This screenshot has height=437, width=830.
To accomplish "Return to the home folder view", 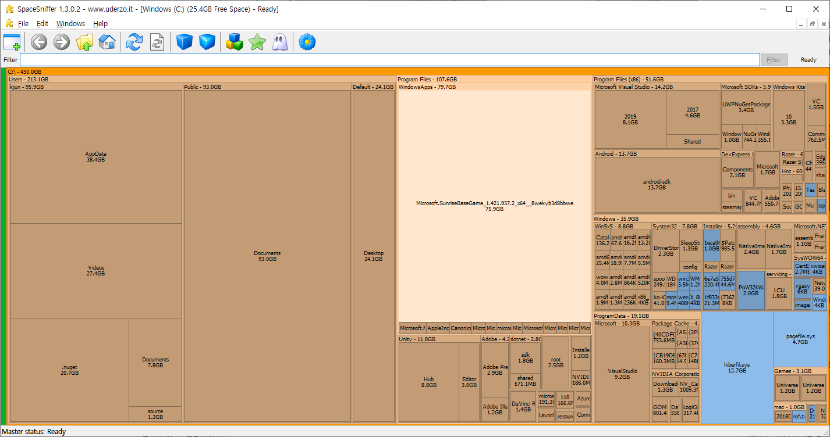I will tap(107, 42).
